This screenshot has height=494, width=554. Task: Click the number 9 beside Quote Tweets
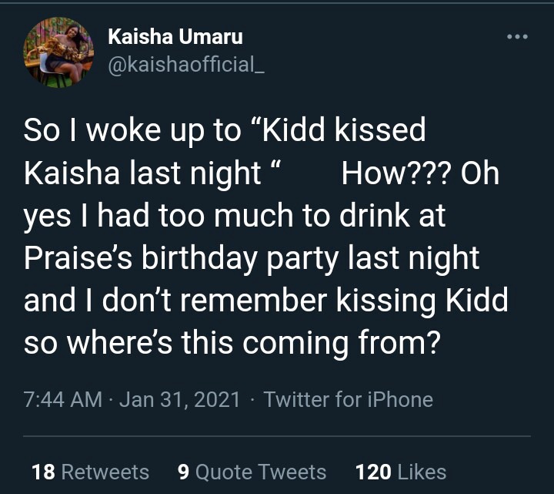184,472
